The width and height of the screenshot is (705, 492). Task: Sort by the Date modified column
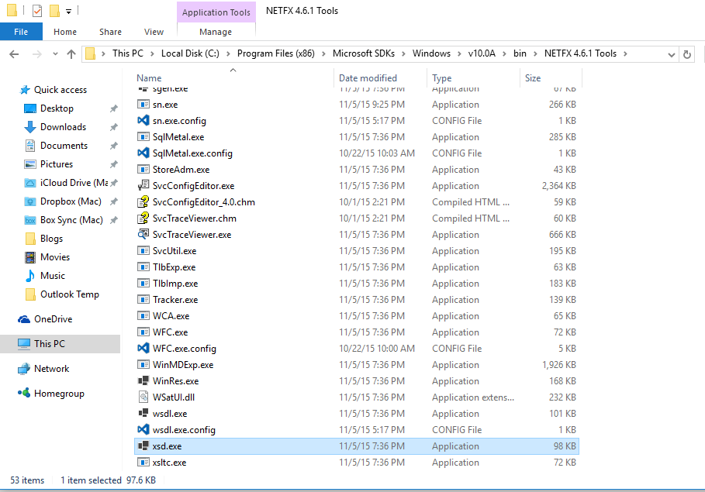point(380,78)
